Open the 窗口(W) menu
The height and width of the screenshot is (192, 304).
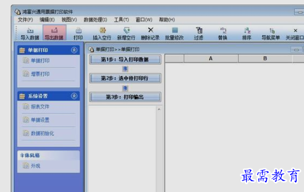(x=144, y=20)
